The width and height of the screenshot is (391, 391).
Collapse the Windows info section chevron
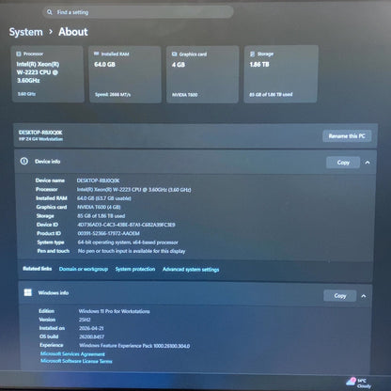[364, 296]
